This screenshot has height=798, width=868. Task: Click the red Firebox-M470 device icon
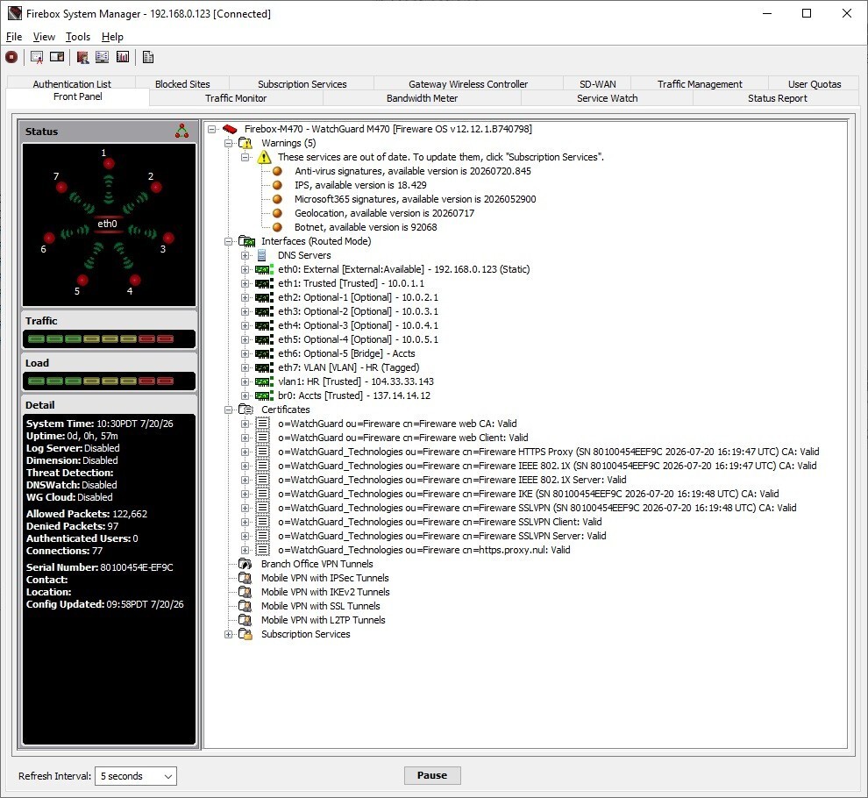coord(230,129)
